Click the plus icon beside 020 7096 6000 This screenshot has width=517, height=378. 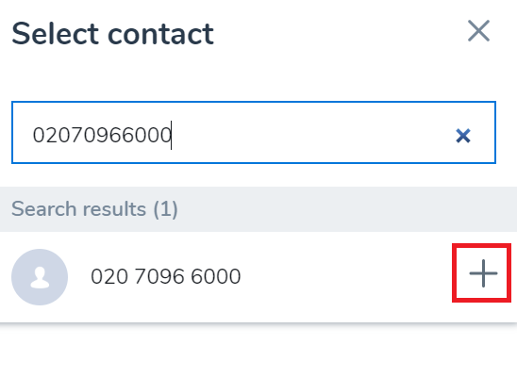pos(483,273)
